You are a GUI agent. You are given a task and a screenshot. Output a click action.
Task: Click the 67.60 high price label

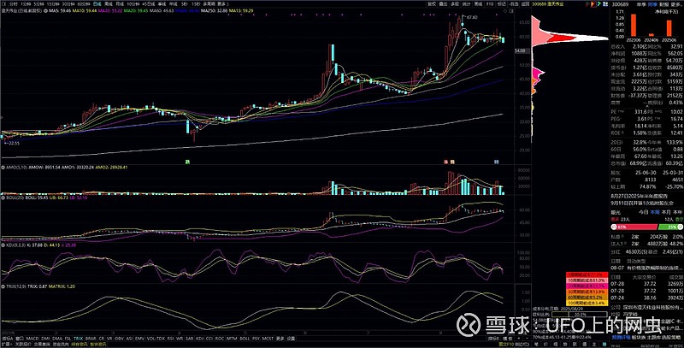tap(472, 17)
